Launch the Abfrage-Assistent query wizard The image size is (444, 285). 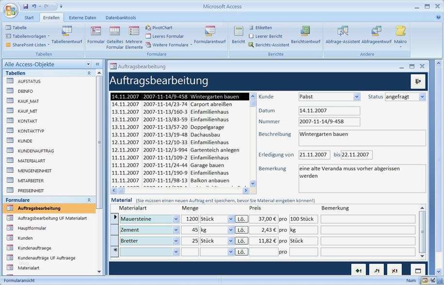[x=343, y=34]
